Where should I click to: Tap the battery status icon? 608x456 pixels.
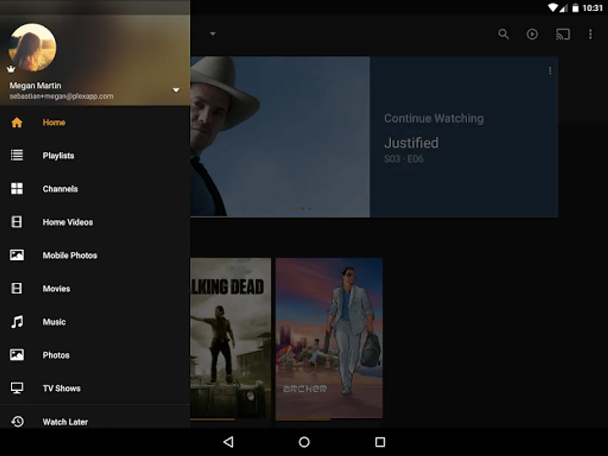click(x=576, y=8)
